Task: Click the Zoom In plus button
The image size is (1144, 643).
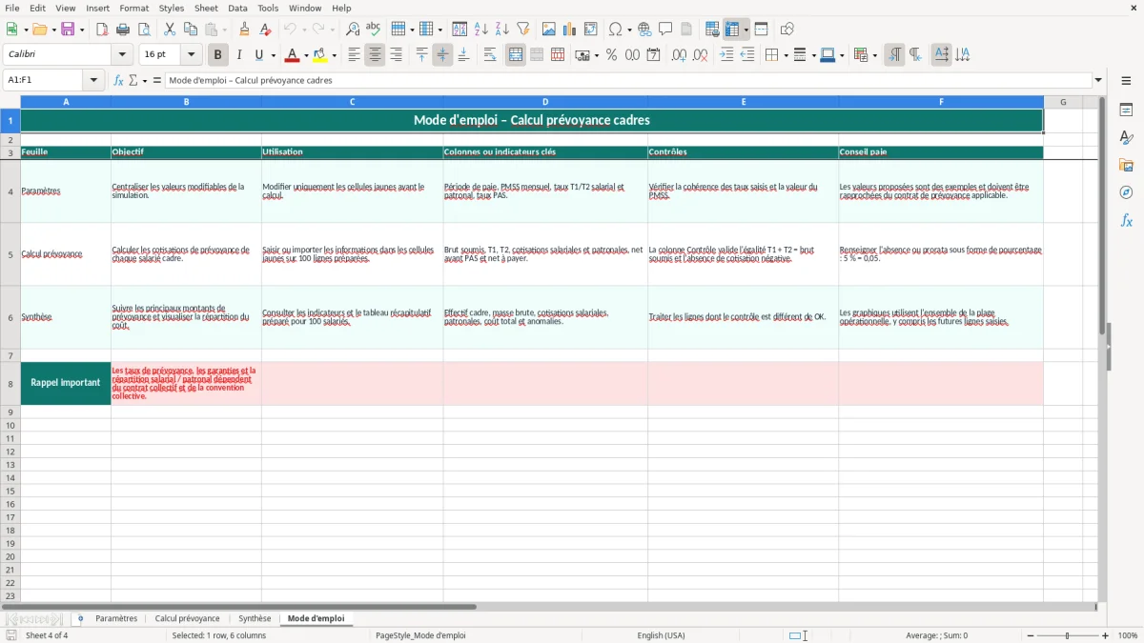Action: 1106,635
